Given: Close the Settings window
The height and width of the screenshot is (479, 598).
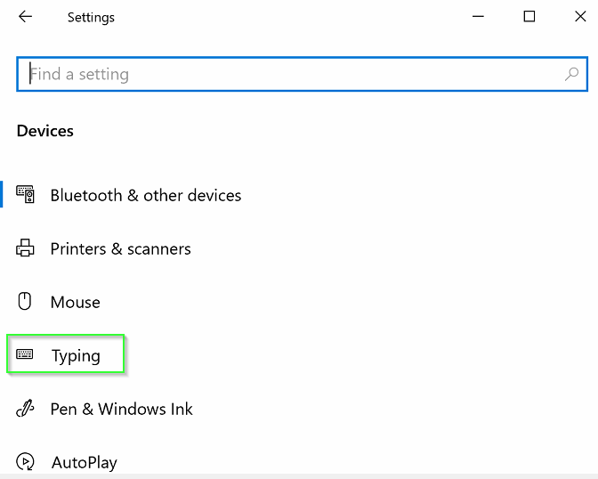Looking at the screenshot, I should tap(580, 16).
